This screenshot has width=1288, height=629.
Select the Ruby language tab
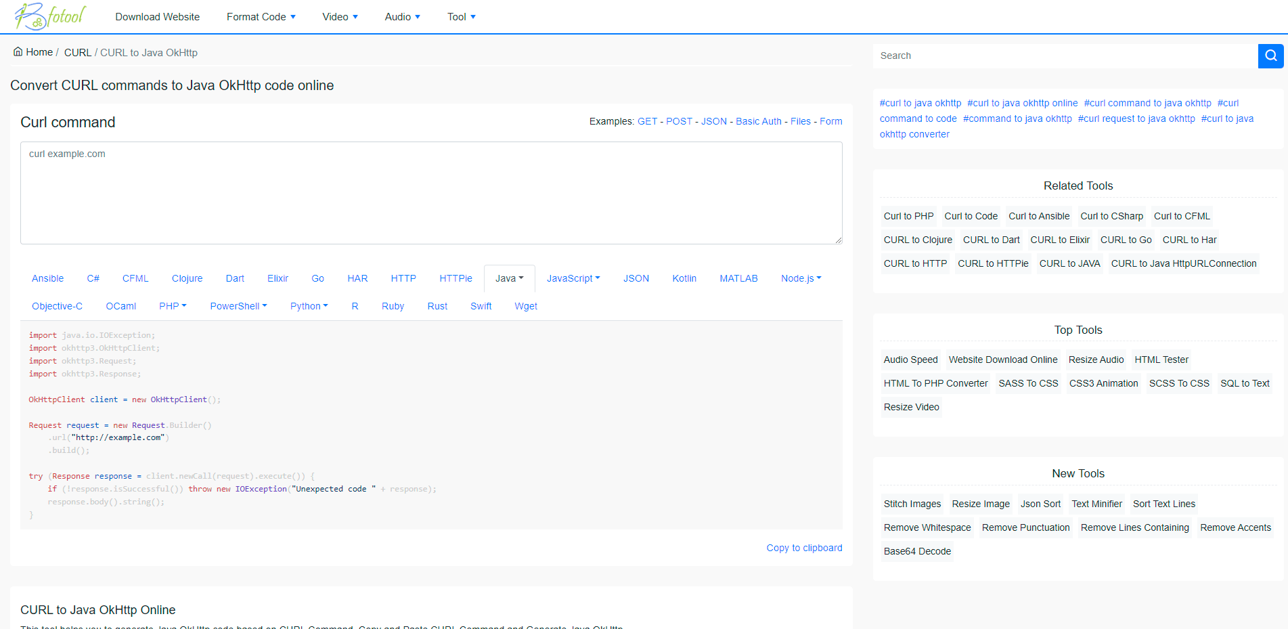393,306
